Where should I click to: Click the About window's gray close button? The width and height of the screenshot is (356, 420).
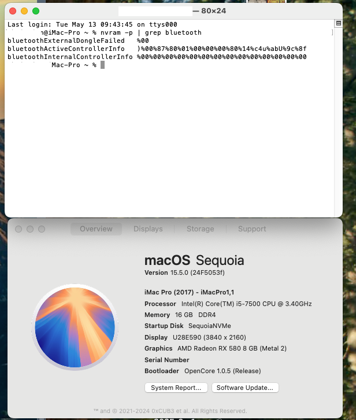pos(18,229)
